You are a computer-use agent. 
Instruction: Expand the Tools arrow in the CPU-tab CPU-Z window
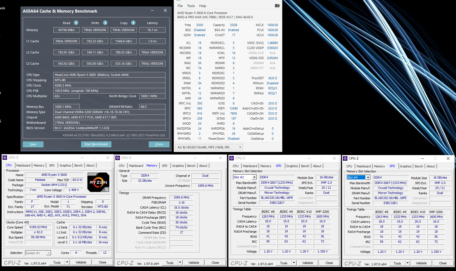(67, 262)
